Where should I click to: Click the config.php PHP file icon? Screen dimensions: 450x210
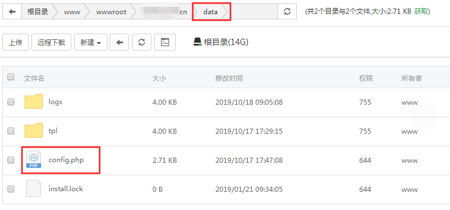[34, 160]
